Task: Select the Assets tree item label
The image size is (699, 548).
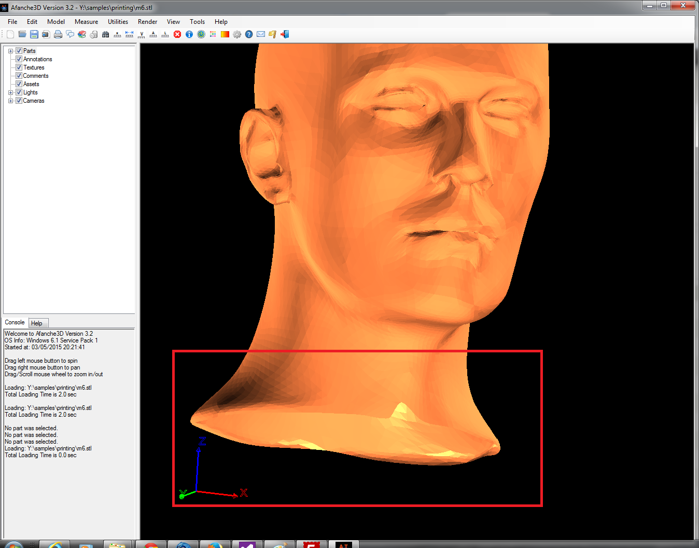Action: (x=31, y=84)
